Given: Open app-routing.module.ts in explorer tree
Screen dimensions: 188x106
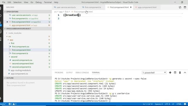Looking at the screenshot, I should pyautogui.click(x=21, y=70).
